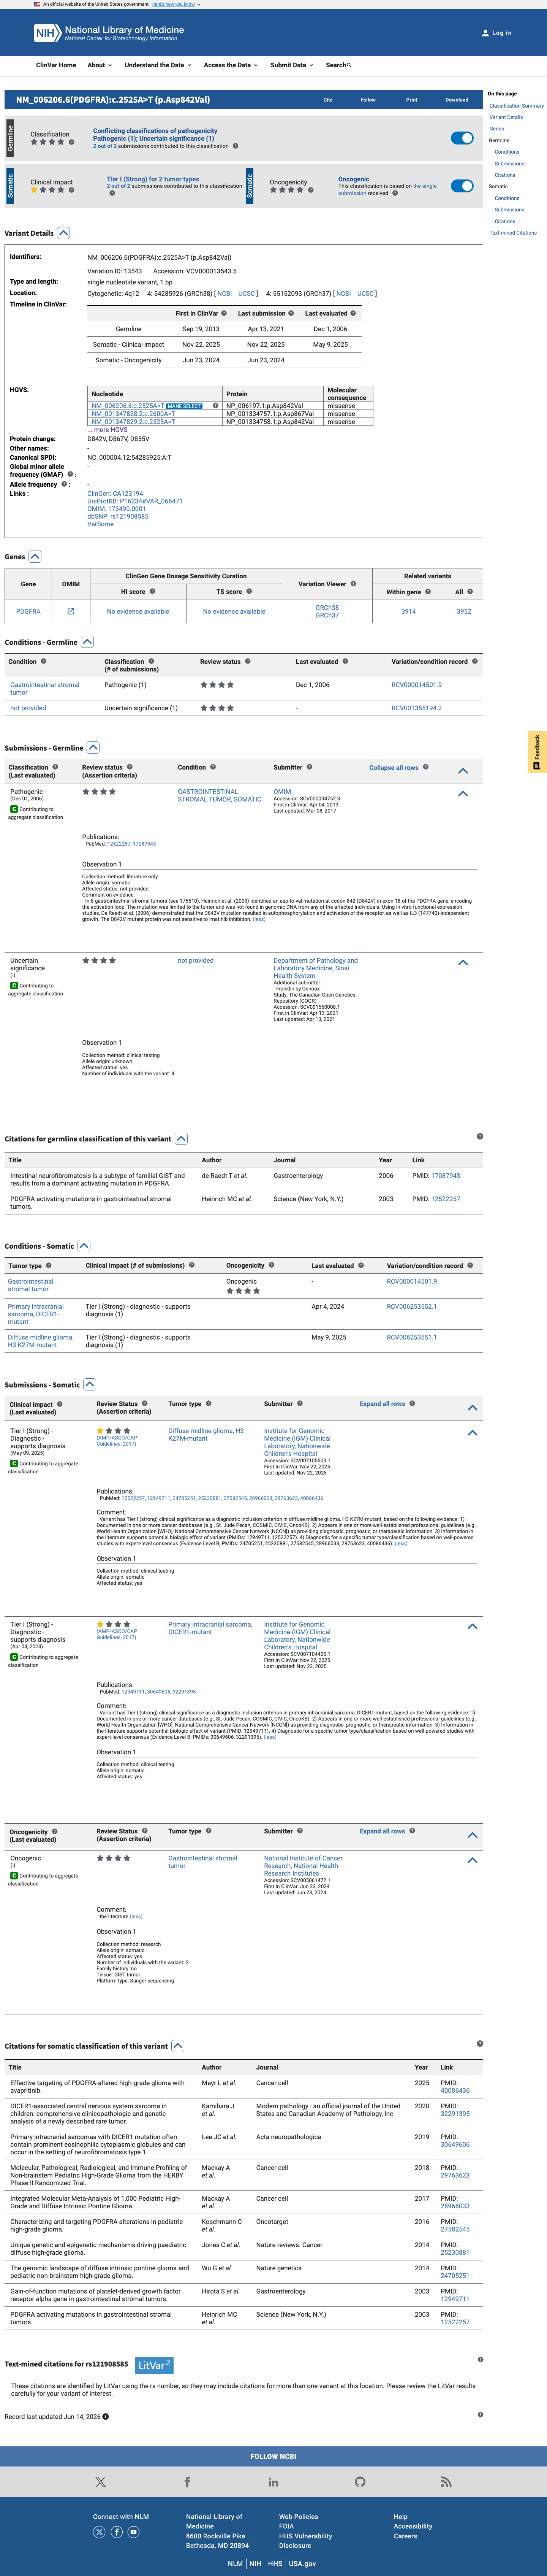Open RCV000014501.9 in germline conditions table

(416, 685)
